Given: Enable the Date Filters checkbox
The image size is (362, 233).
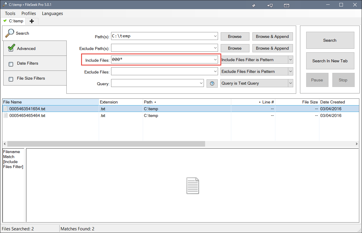Looking at the screenshot, I should point(11,64).
